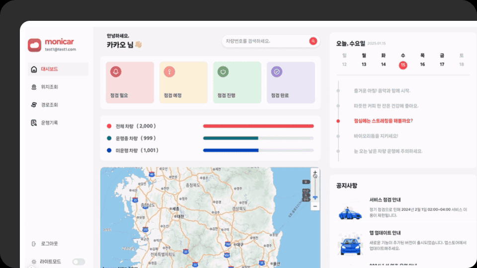This screenshot has width=477, height=268.
Task: Select Thursday 16 in the calendar
Action: pos(422,65)
